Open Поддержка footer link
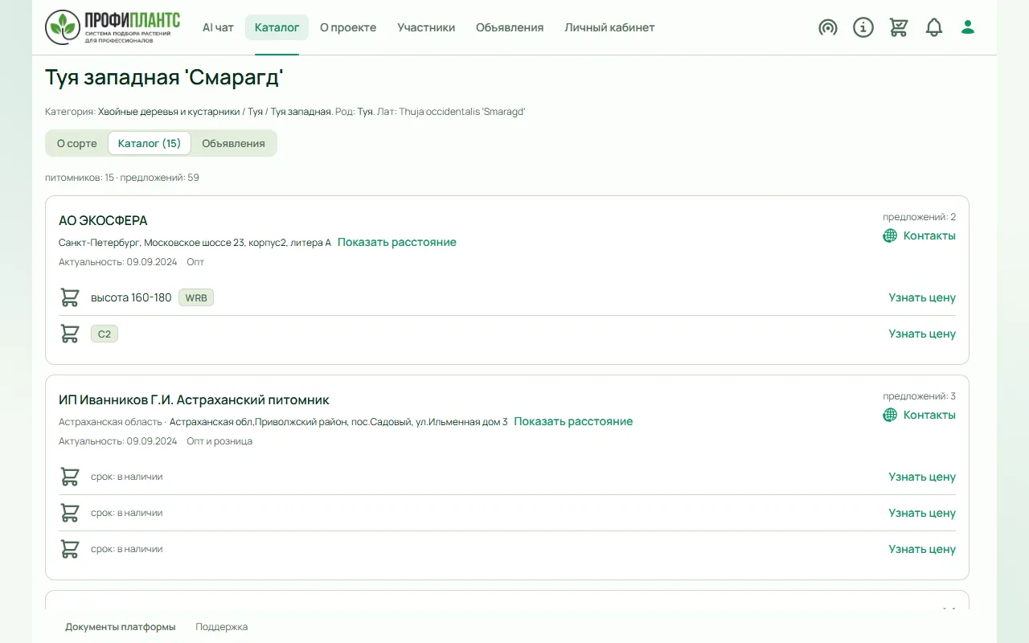Screen dimensions: 1029x643 point(222,627)
